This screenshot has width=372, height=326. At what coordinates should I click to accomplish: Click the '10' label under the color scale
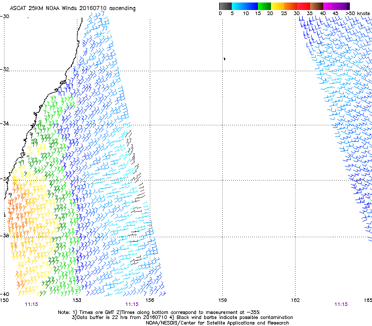246,14
